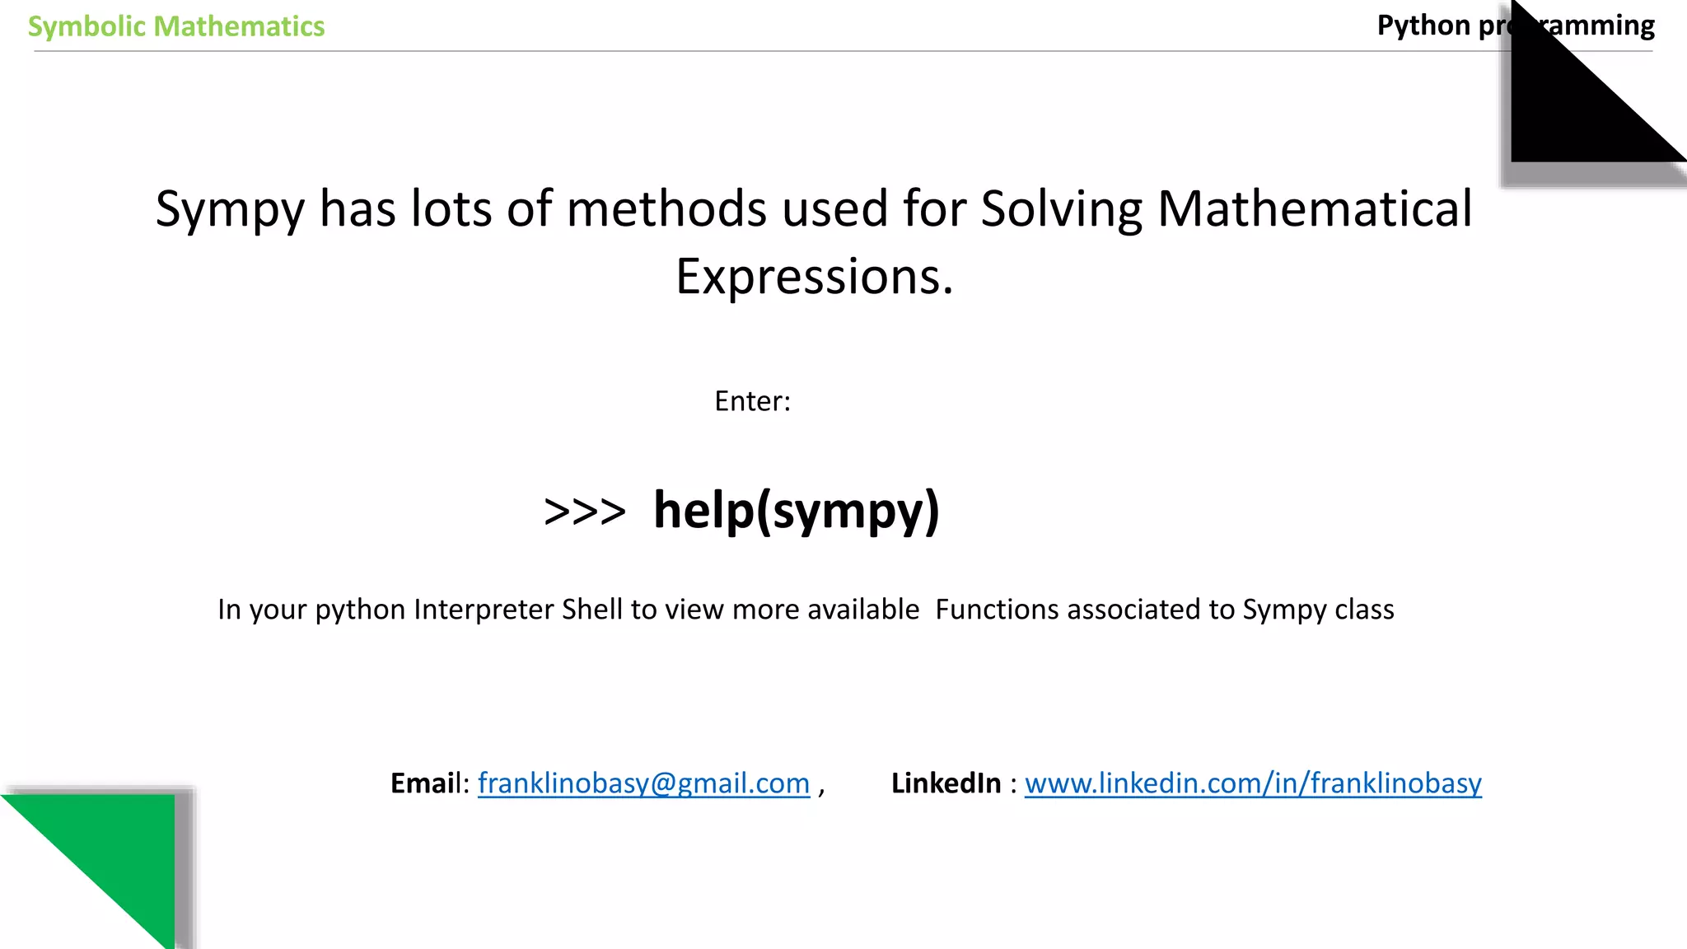The height and width of the screenshot is (949, 1687).
Task: Open the LinkedIn franklinobasy profile URL
Action: coord(1252,783)
